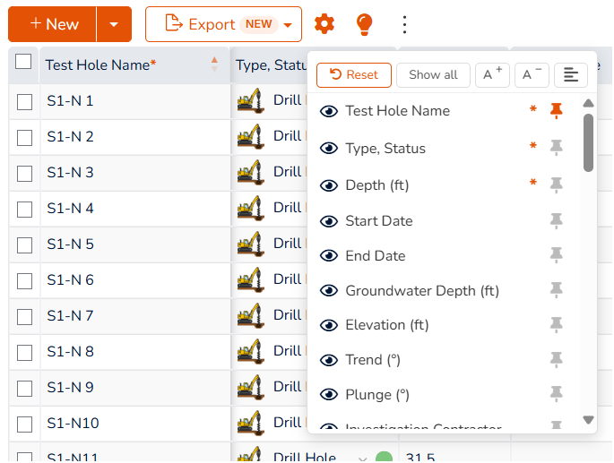
Task: Click the drill rig icon for S1-N 2
Action: tap(251, 137)
